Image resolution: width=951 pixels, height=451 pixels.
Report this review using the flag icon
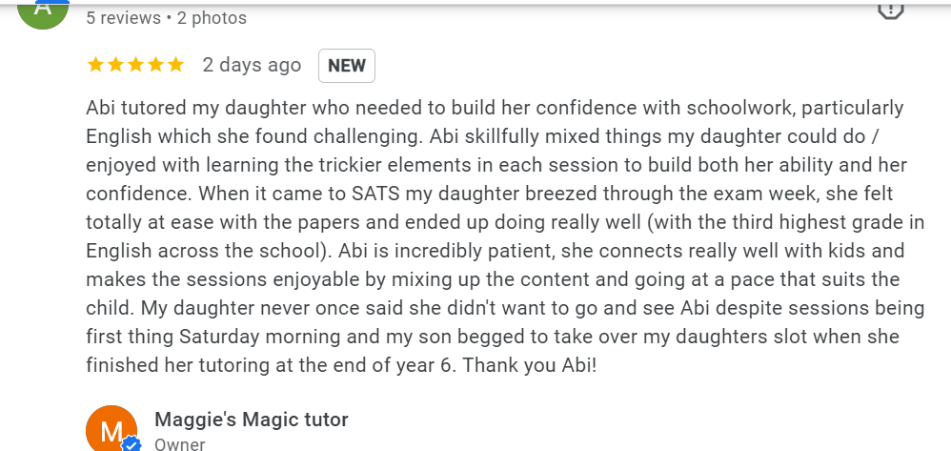point(889,9)
